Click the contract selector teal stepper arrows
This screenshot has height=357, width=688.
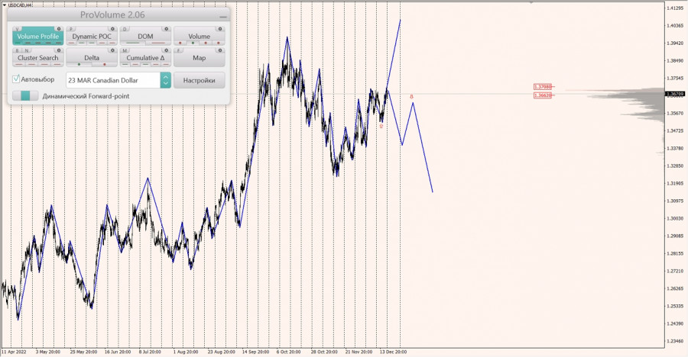(x=165, y=80)
